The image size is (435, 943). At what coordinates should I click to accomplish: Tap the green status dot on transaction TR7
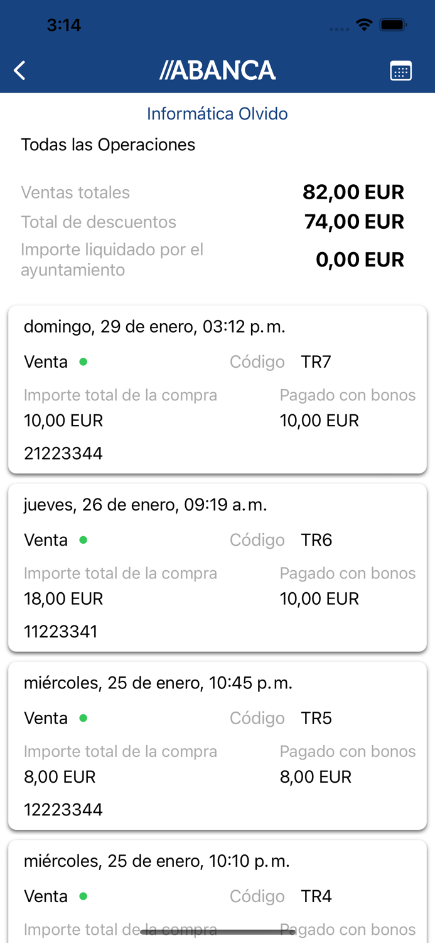click(x=82, y=362)
